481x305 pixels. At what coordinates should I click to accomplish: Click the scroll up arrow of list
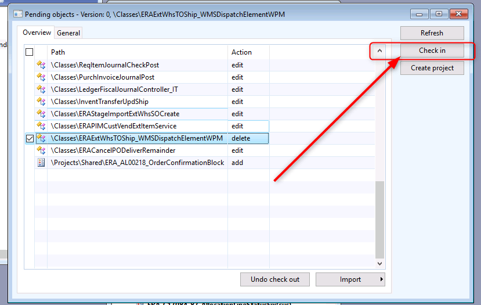[x=379, y=51]
